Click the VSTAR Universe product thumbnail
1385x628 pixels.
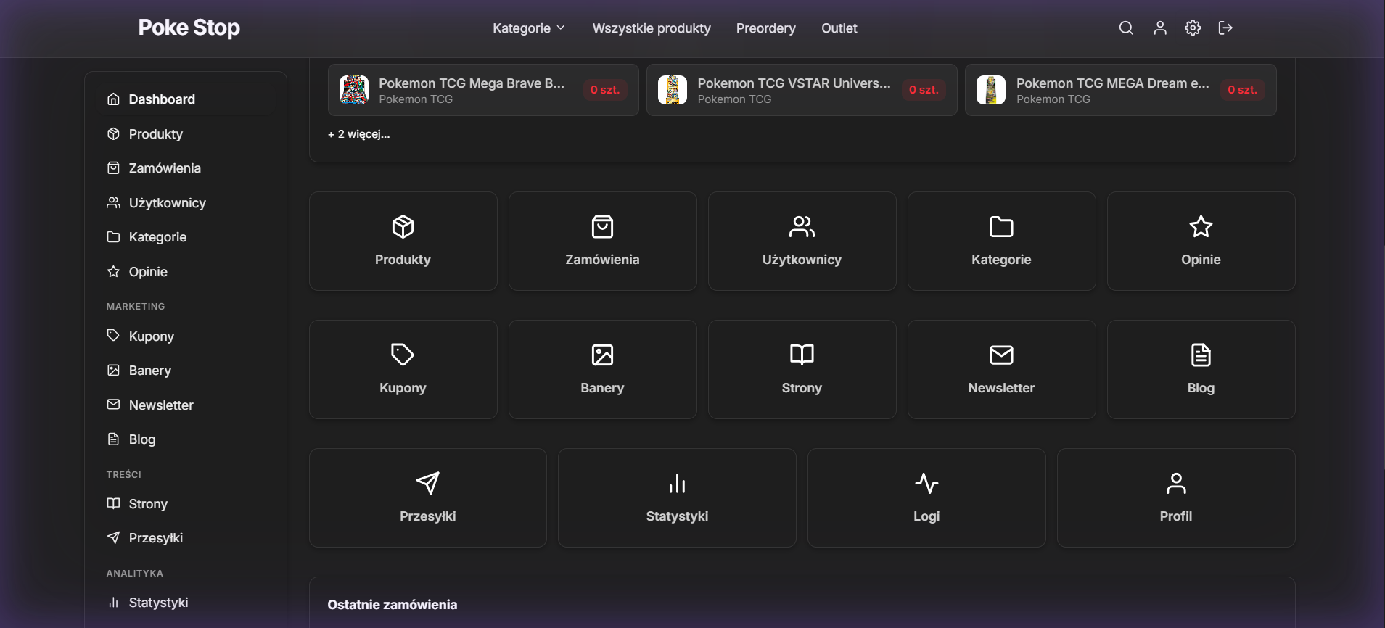(673, 90)
